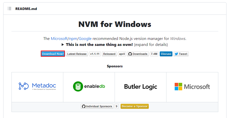Open the enabledb sponsor logo
Viewport: 229px width, 118px height.
point(89,86)
